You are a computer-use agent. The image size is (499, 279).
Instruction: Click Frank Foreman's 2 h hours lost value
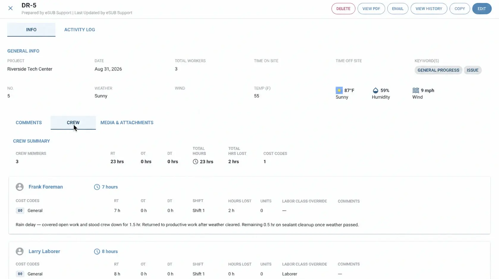231,211
